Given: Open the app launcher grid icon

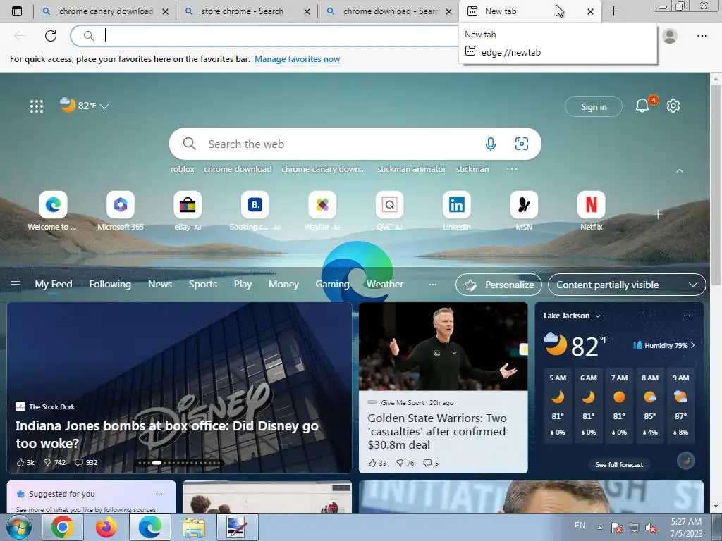Looking at the screenshot, I should (37, 106).
